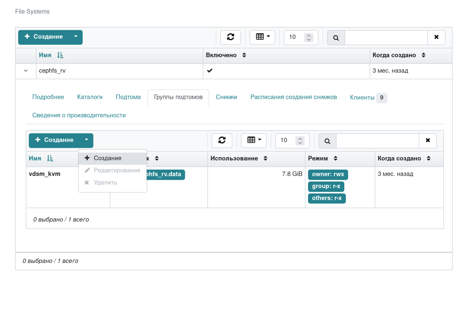
Task: Collapse the cephfs_rv row details
Action: 26,71
